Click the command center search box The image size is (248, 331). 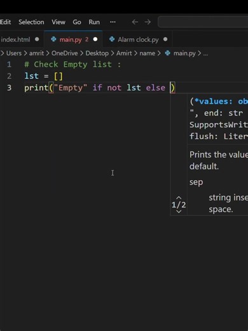coord(203,22)
